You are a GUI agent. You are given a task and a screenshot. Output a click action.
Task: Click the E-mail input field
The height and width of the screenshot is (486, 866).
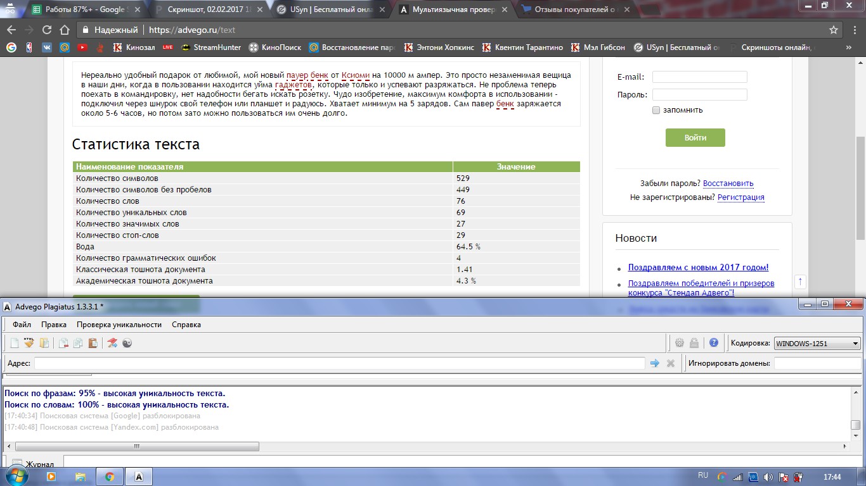coord(699,77)
